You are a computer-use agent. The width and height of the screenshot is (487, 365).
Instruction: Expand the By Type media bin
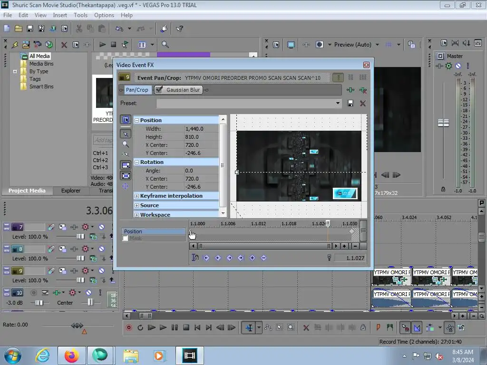(x=15, y=71)
